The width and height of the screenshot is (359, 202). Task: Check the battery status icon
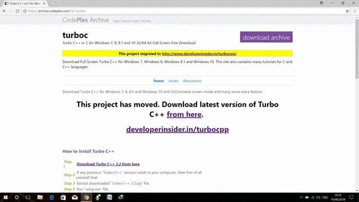click(307, 197)
